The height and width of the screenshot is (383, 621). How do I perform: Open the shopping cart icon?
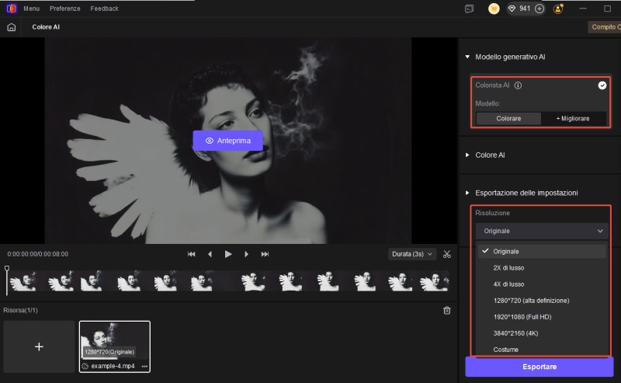point(494,9)
